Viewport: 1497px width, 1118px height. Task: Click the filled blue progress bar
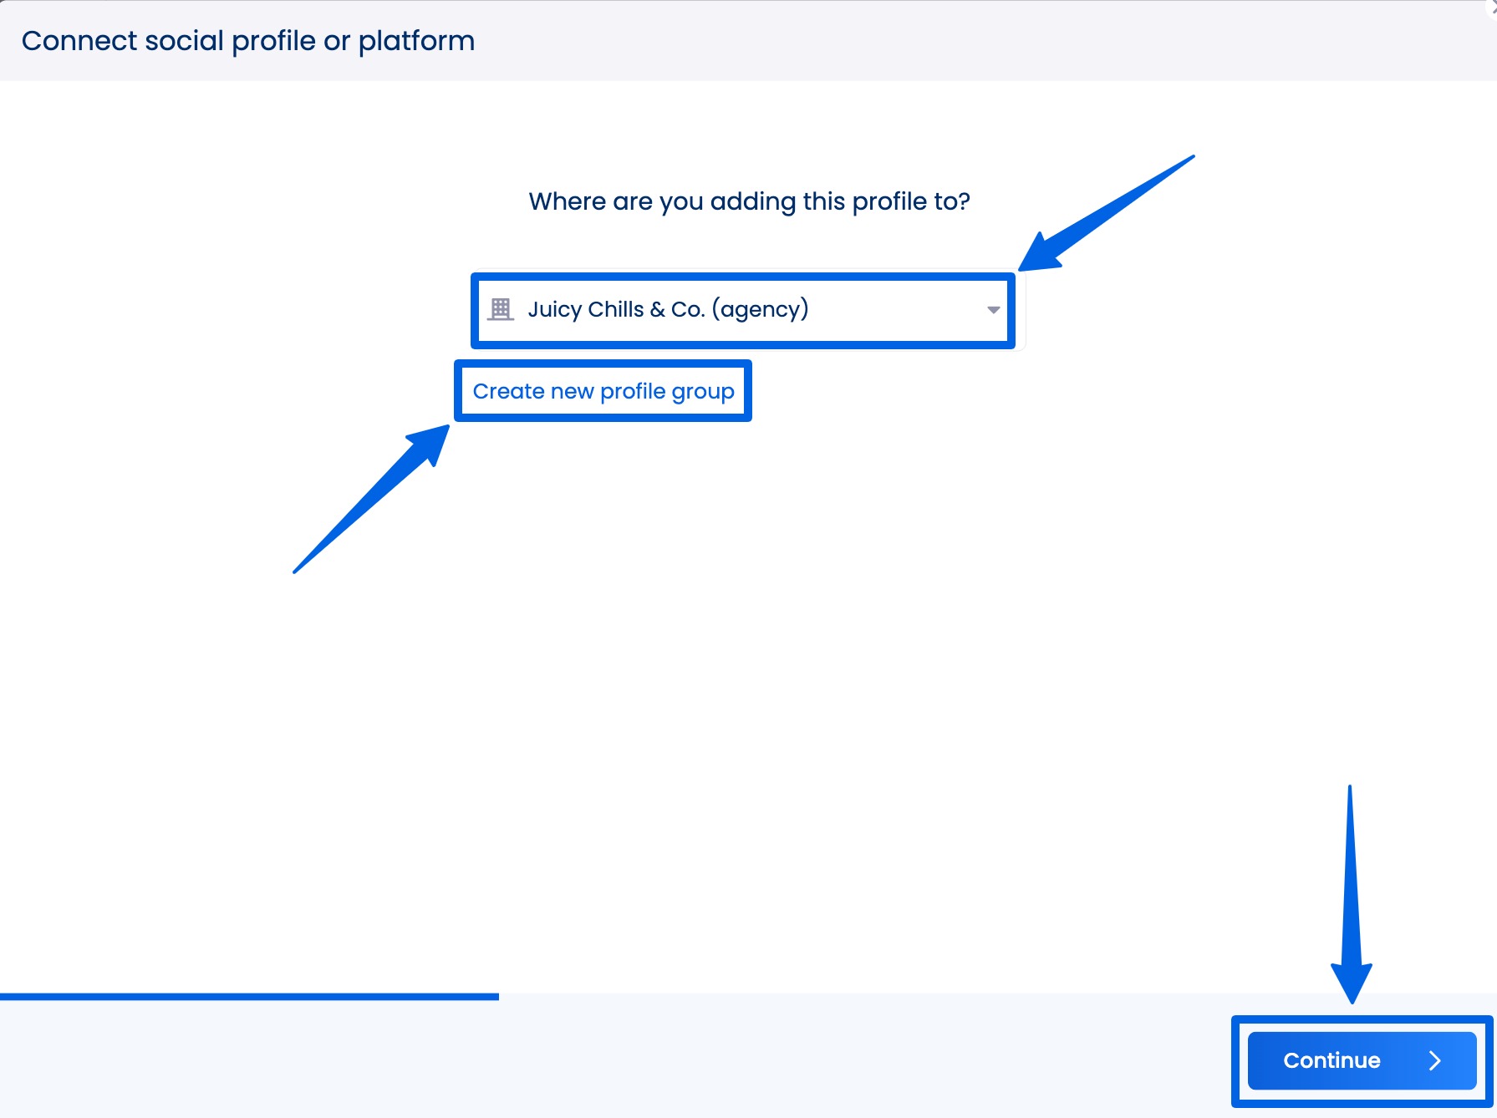pyautogui.click(x=249, y=996)
